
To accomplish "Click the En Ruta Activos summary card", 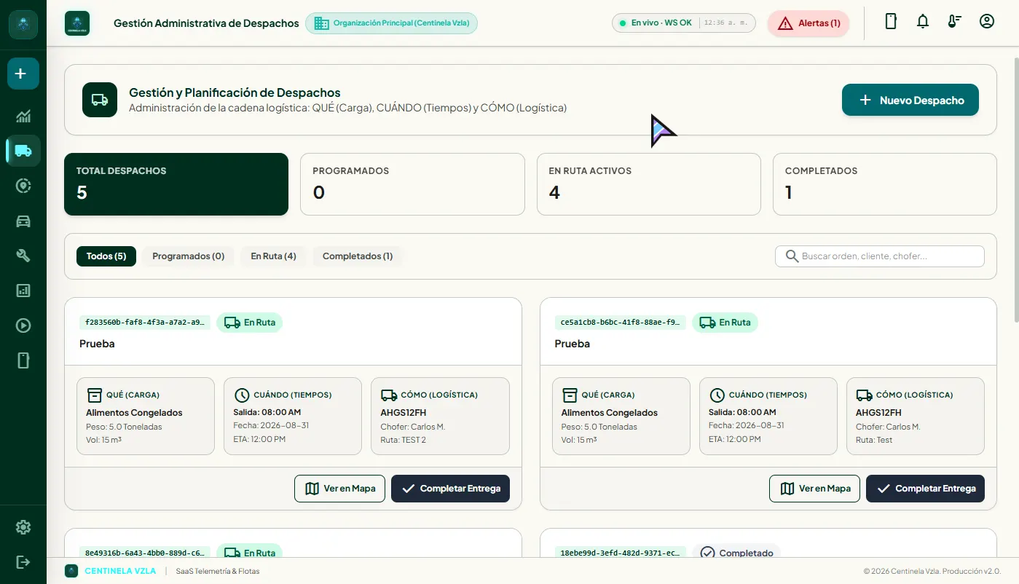I will pos(649,184).
